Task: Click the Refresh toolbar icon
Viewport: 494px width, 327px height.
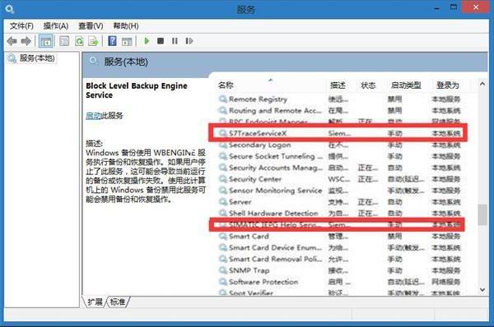Action: pyautogui.click(x=79, y=41)
